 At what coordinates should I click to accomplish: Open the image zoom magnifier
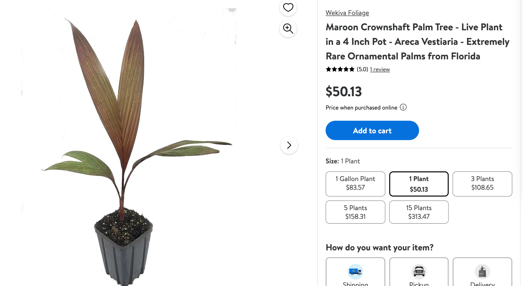(x=288, y=29)
